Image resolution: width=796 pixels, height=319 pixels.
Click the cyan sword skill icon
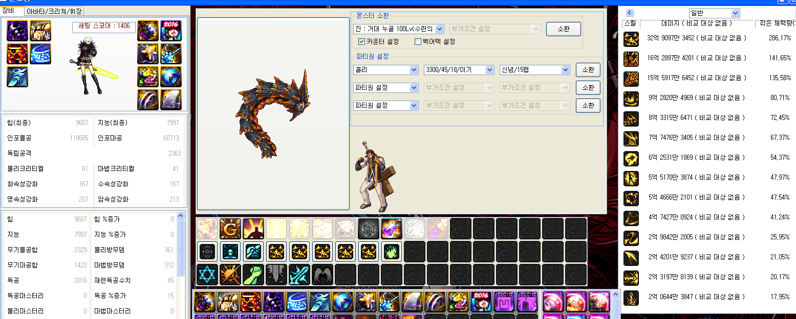(x=299, y=275)
